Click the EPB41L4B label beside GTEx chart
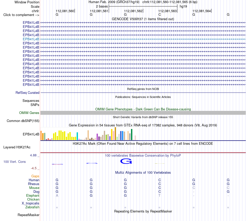 31,134
